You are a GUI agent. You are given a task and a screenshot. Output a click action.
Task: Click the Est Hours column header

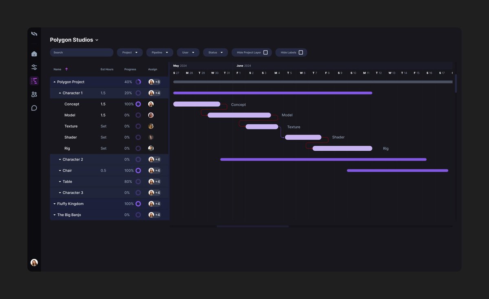[107, 69]
